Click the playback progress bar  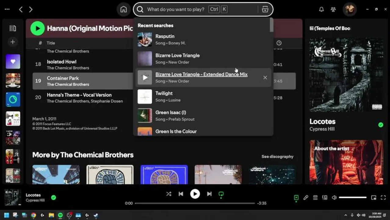[195, 203]
